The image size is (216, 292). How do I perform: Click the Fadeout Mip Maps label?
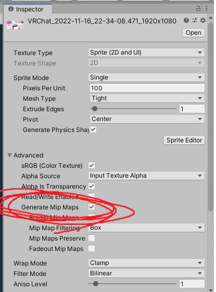click(x=56, y=249)
